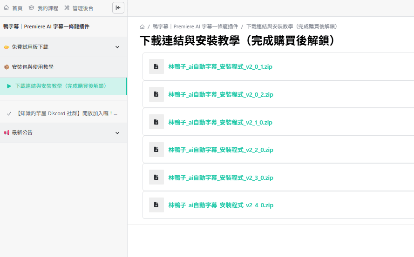Select the 免費試用版下載 section label
Screen dimensions: 414x257
pyautogui.click(x=30, y=47)
